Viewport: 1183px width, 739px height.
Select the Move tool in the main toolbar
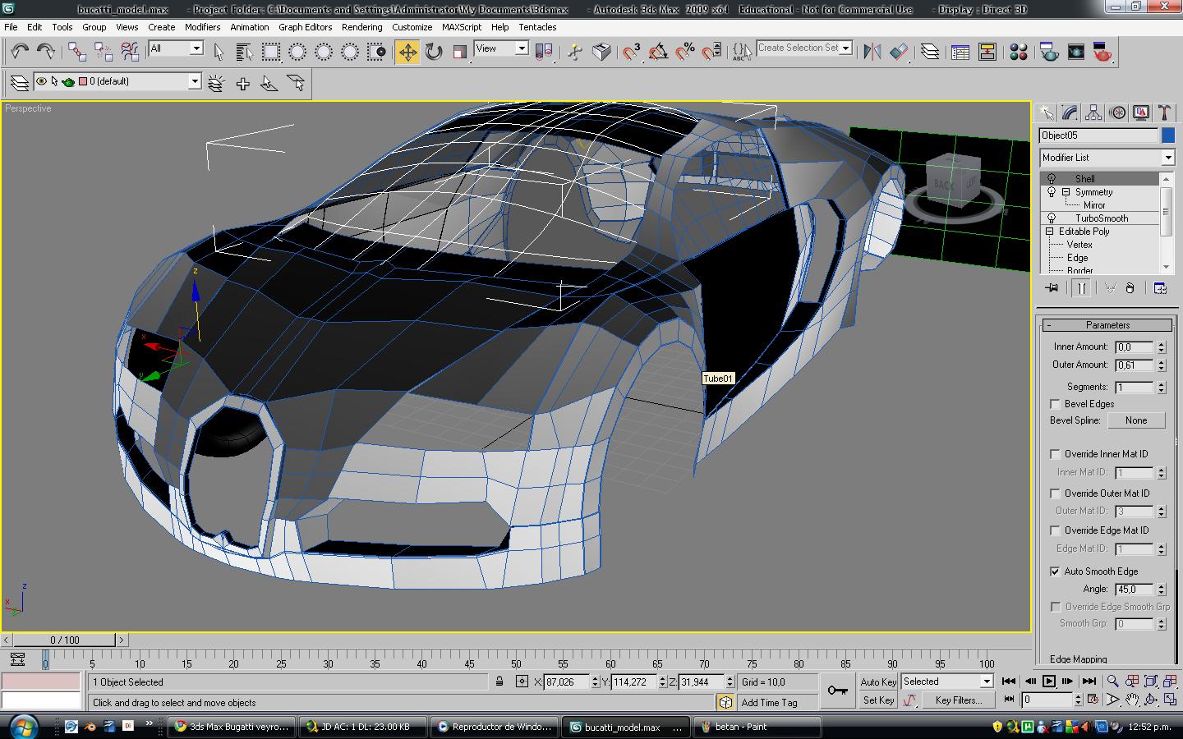coord(407,53)
